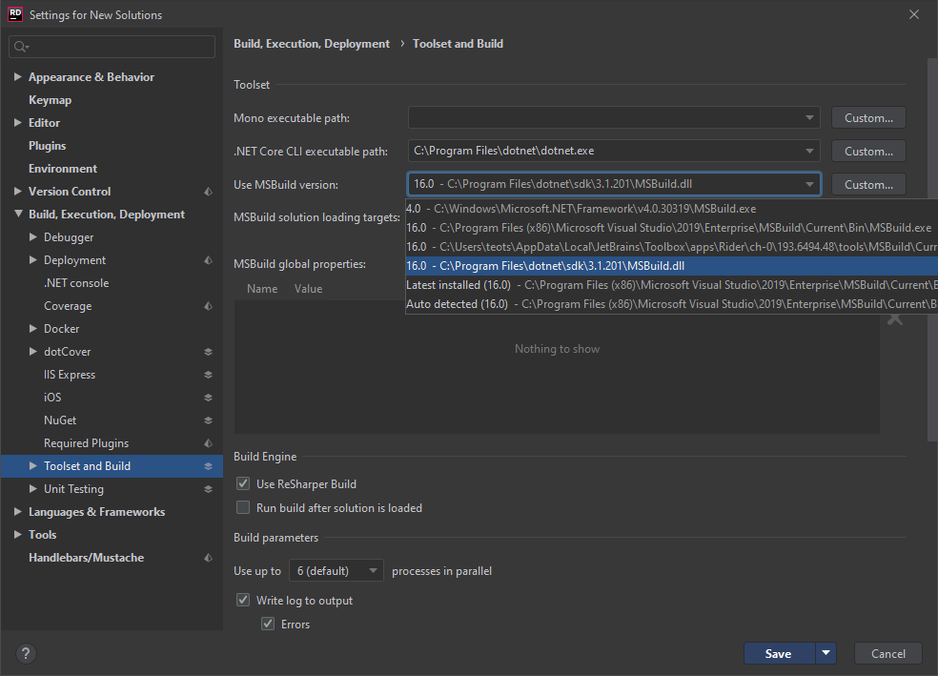The image size is (938, 676).
Task: Click the settings search input field
Action: pyautogui.click(x=112, y=47)
